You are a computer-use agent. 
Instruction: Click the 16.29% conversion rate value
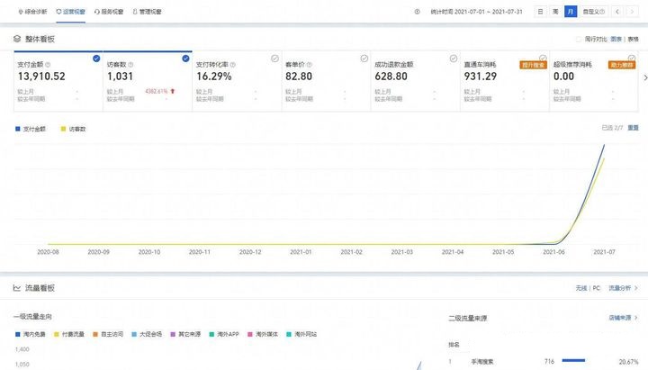point(213,77)
